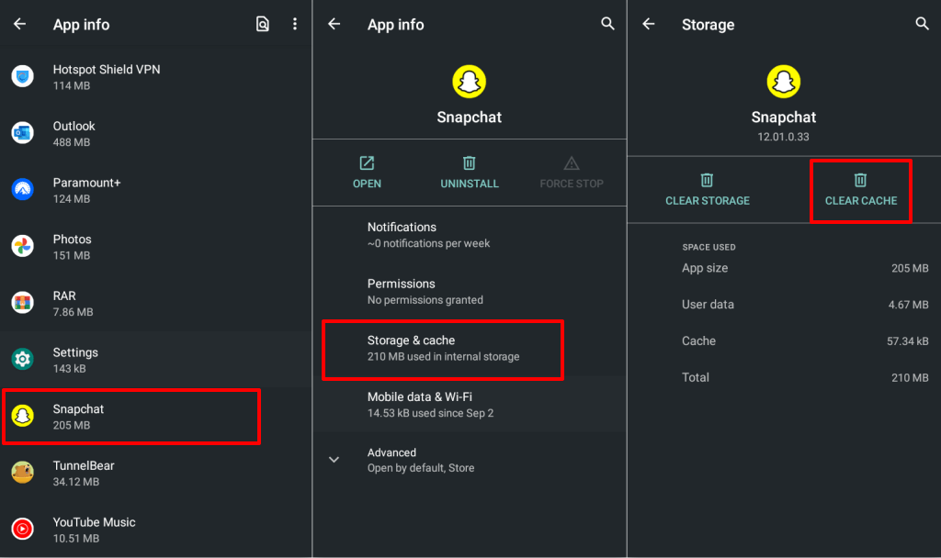Open Permissions for Snapchat

(425, 291)
